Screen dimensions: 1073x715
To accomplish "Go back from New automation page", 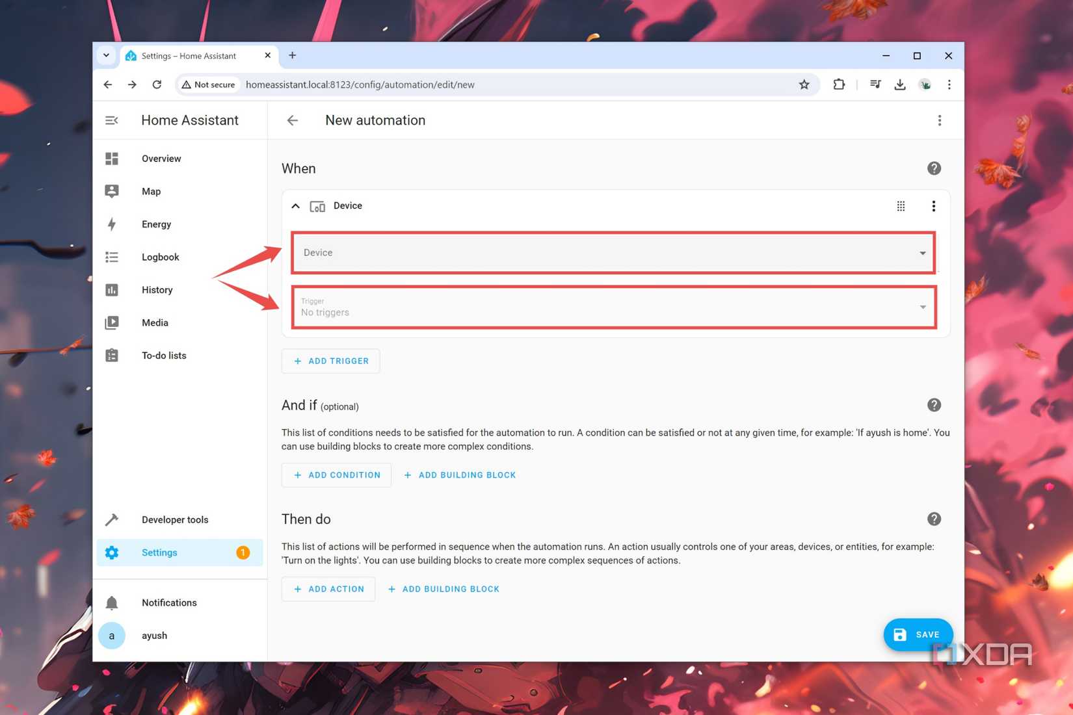I will 293,120.
